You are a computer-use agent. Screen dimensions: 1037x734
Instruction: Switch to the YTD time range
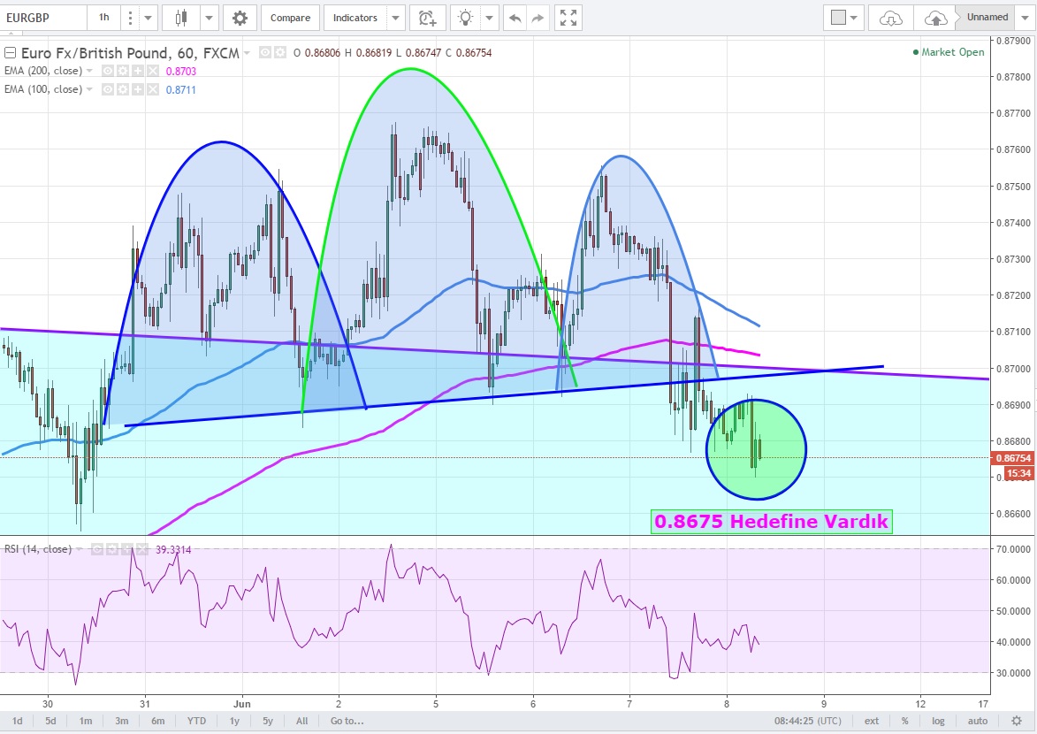coord(196,721)
